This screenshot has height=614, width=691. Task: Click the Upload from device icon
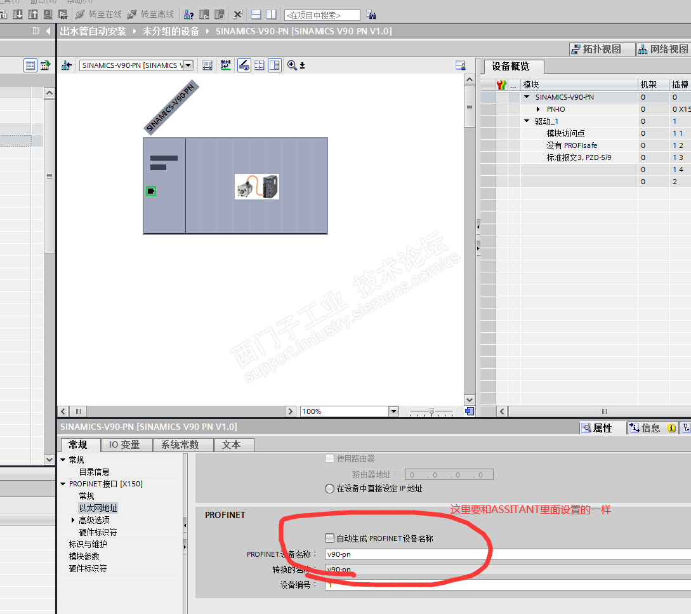click(x=32, y=15)
